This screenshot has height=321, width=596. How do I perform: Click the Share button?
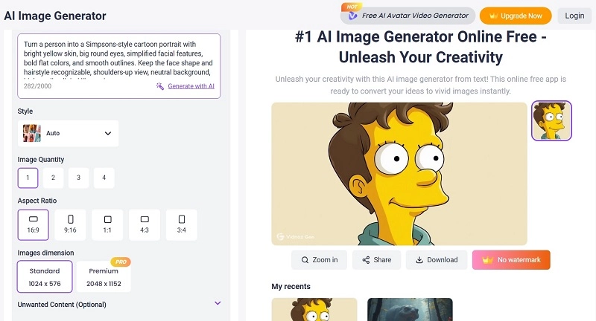(x=376, y=260)
